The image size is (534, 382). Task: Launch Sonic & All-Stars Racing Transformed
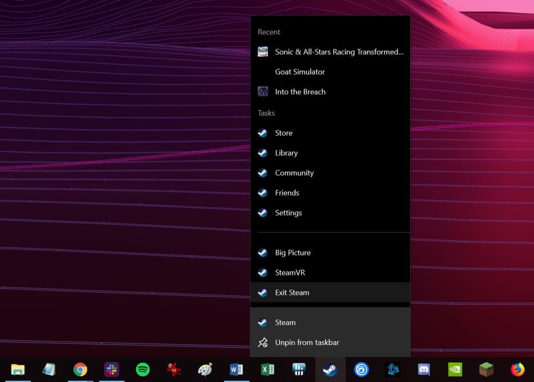pyautogui.click(x=330, y=52)
